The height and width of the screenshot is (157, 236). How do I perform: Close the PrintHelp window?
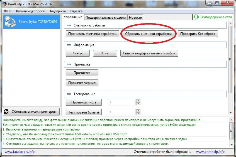(x=228, y=3)
